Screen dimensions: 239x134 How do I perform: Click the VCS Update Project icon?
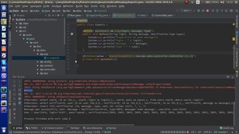(x=213, y=11)
